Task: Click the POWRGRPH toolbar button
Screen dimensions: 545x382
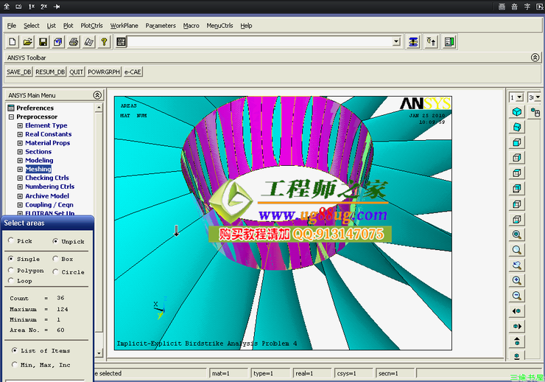Action: point(104,72)
